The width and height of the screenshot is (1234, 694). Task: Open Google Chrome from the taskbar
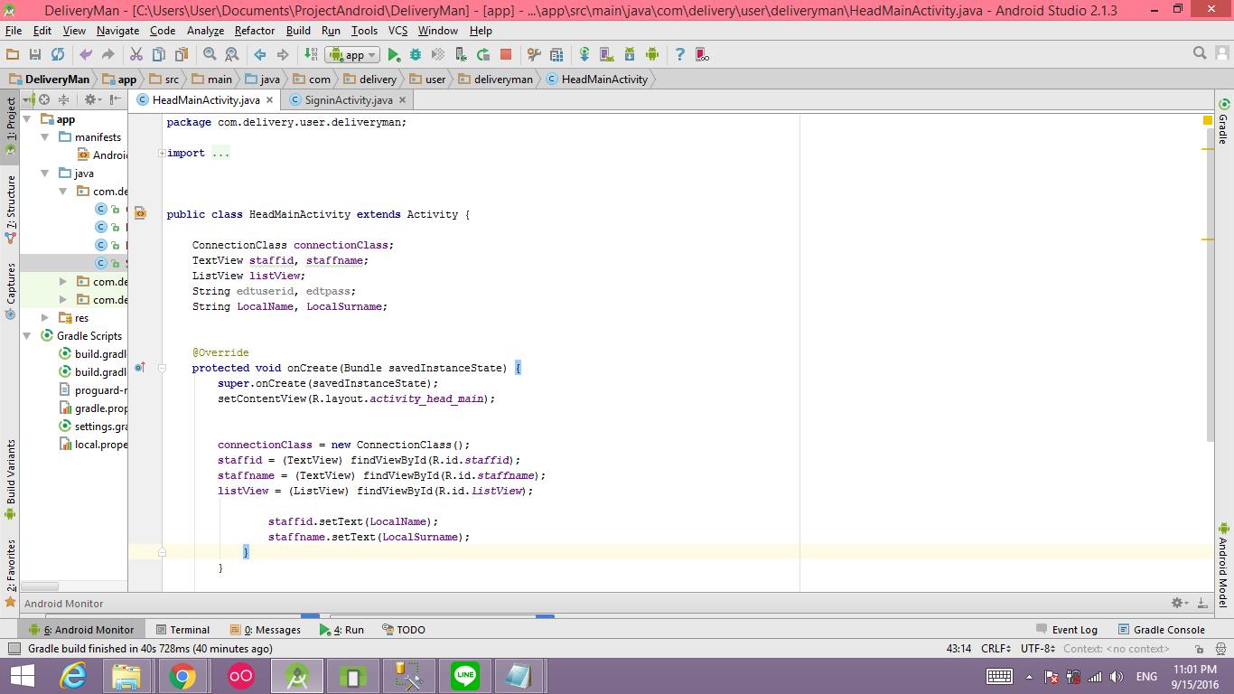(x=182, y=676)
